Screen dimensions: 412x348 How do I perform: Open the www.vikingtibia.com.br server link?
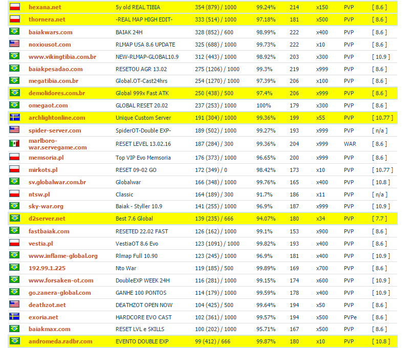coord(62,57)
